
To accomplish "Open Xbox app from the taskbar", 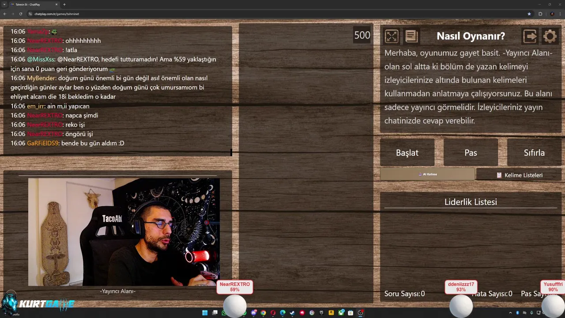I will (x=341, y=313).
